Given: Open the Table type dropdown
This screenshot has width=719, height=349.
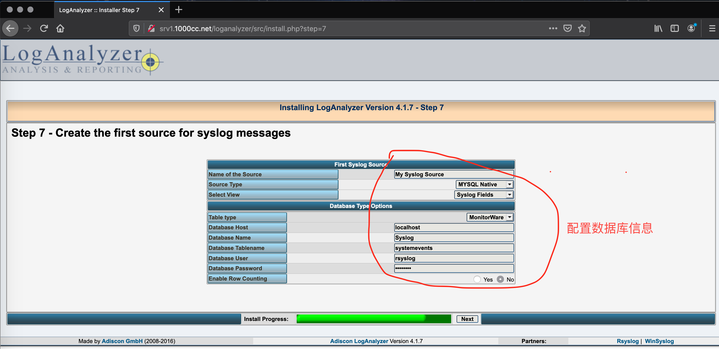Looking at the screenshot, I should point(490,217).
